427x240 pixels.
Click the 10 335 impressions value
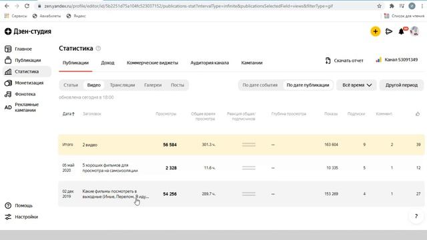[332, 168]
